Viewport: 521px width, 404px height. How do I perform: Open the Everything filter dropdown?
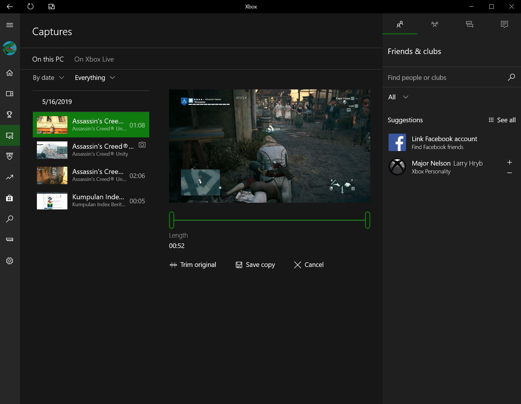[x=95, y=78]
